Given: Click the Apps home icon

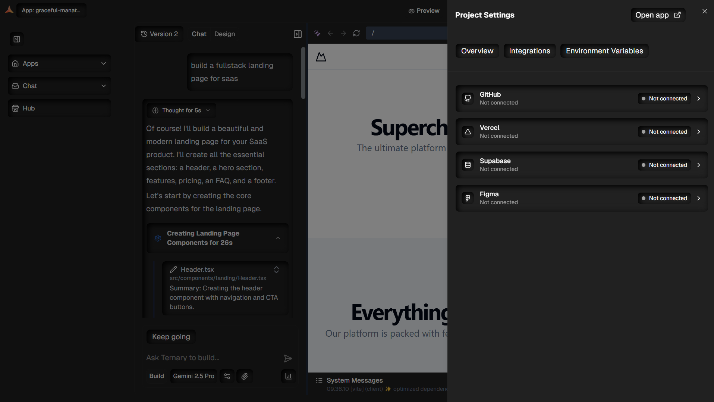Looking at the screenshot, I should (x=15, y=63).
